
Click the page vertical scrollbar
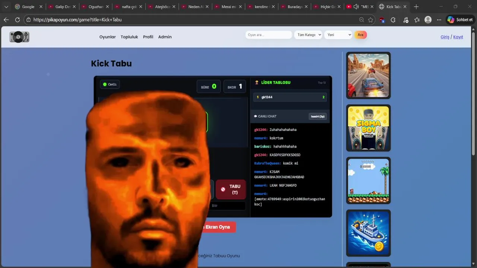(474, 93)
